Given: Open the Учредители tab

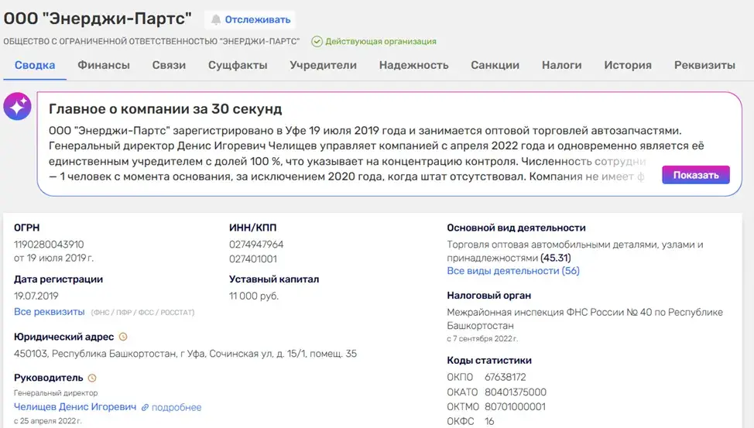Looking at the screenshot, I should tap(323, 65).
